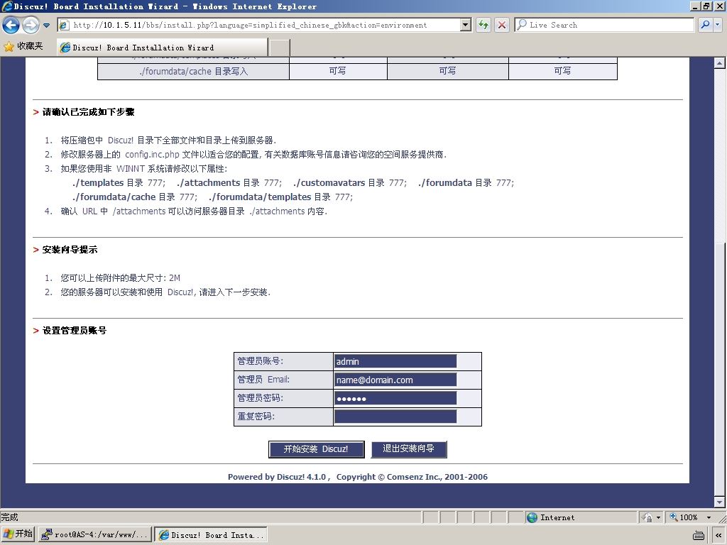Click the IE Back navigation button
Viewport: 727px width, 545px height.
click(x=11, y=25)
